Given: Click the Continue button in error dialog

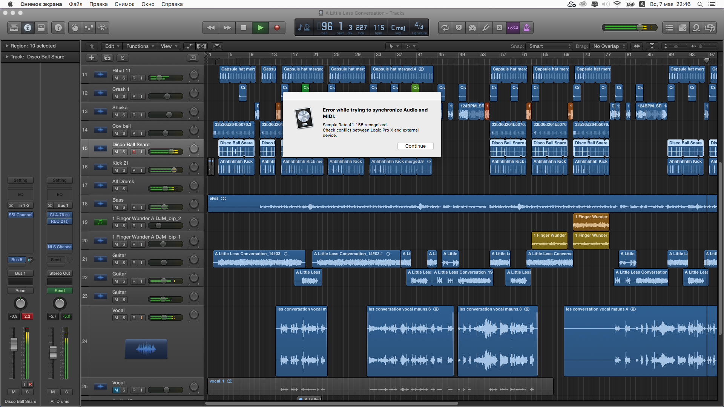Looking at the screenshot, I should 415,146.
